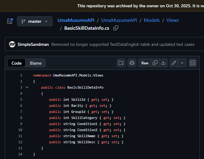204x159 pixels.
Task: Click the SkillDesc property name
Action: (x=86, y=142)
